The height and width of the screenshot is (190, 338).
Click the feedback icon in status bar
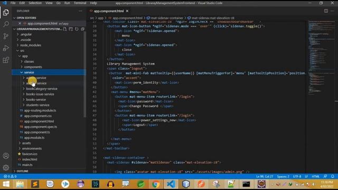(x=325, y=176)
